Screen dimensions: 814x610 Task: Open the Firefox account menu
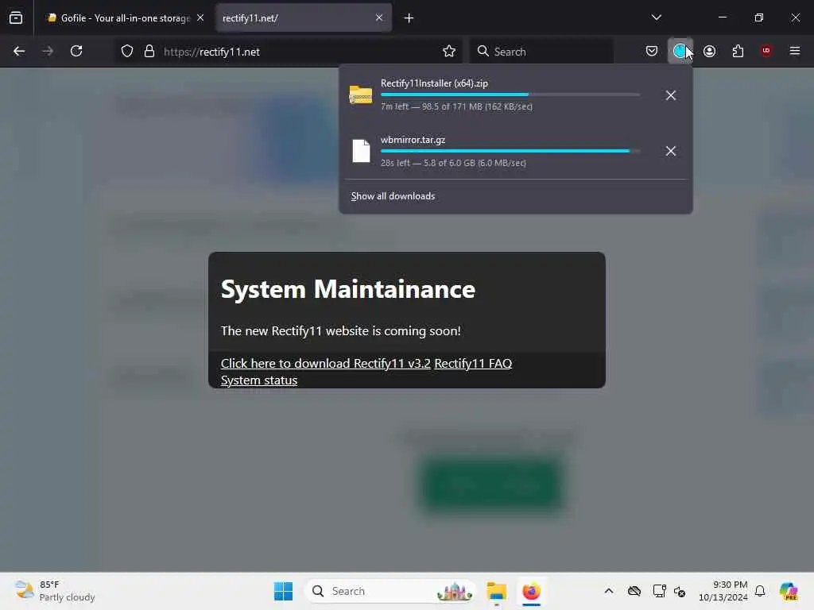(709, 51)
